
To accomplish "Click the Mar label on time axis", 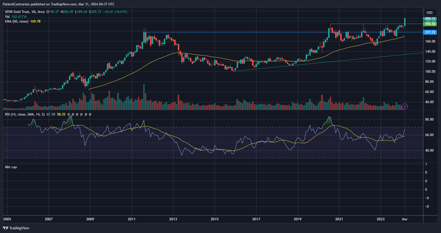I will pos(405,219).
